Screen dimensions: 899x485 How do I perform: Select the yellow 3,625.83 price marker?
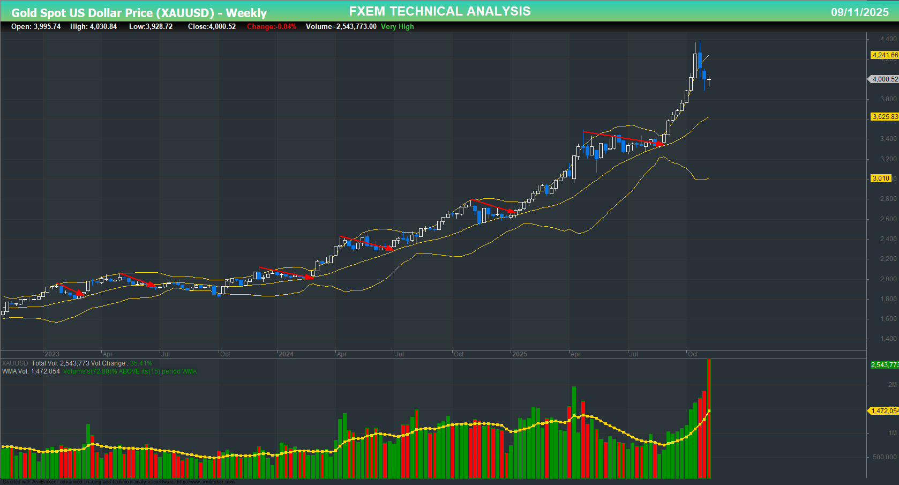pos(884,116)
